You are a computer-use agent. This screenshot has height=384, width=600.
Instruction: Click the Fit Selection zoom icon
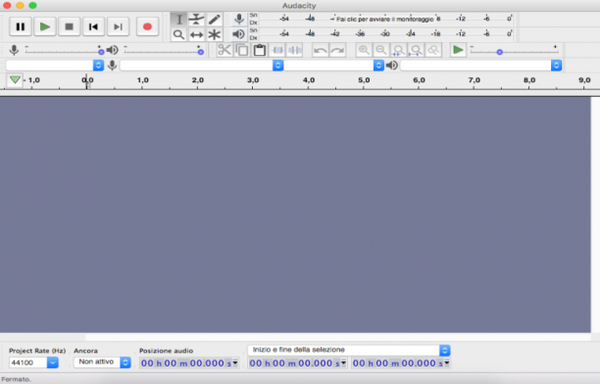tap(398, 50)
